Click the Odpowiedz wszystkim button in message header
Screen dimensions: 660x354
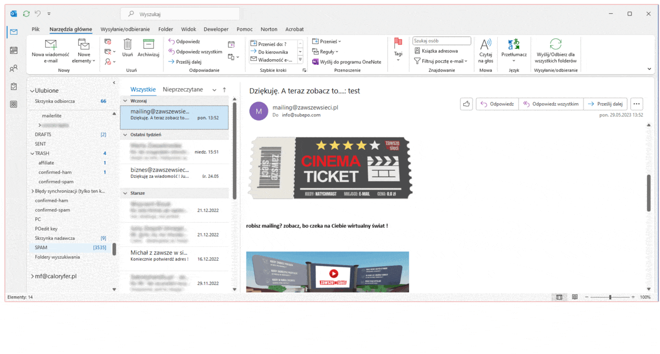click(x=551, y=104)
